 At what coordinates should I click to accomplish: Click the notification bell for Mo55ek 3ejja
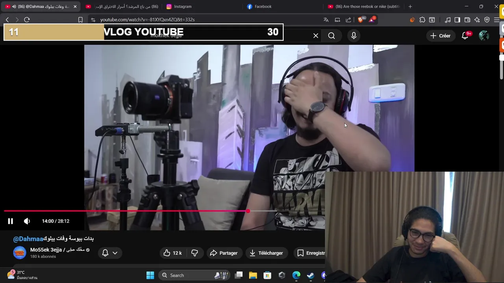click(x=105, y=253)
